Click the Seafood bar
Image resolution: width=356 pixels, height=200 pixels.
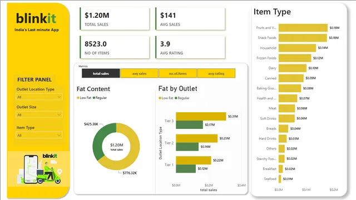pyautogui.click(x=280, y=179)
